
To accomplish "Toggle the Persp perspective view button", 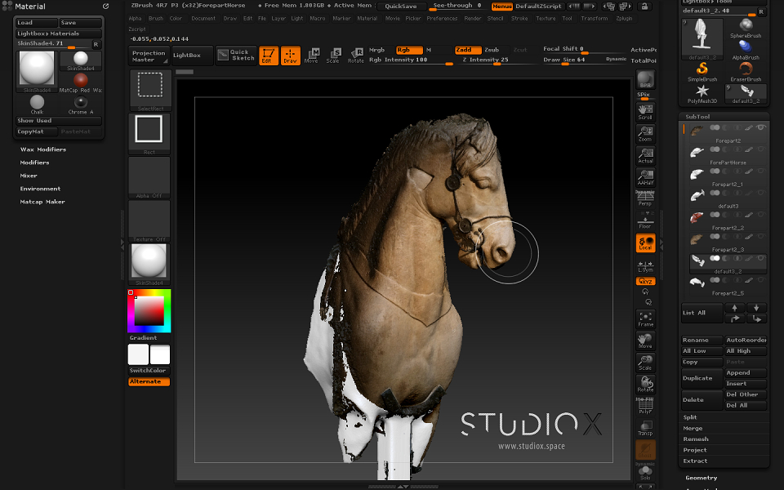I will tap(645, 198).
